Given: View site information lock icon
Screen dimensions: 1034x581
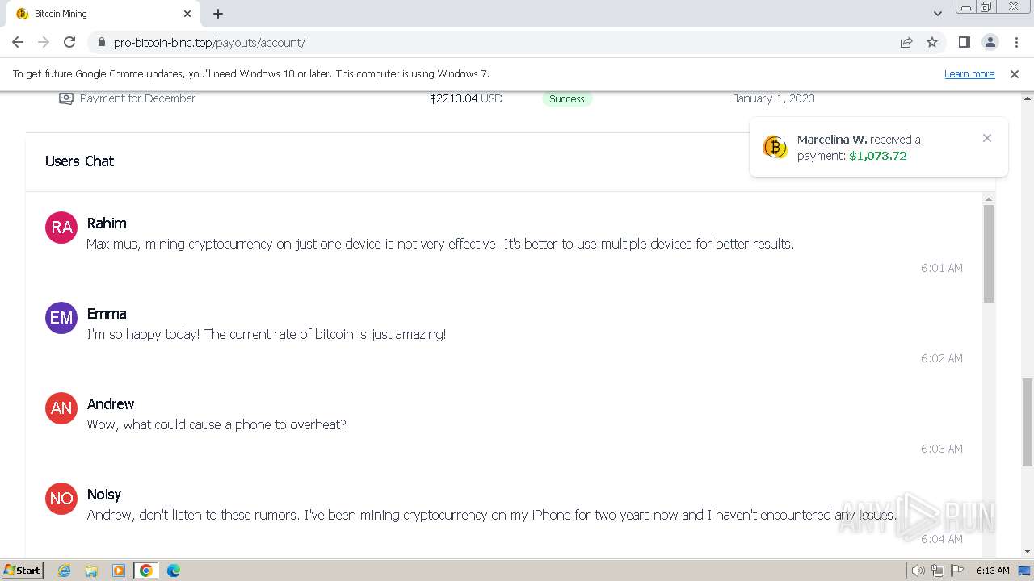Looking at the screenshot, I should (x=101, y=42).
